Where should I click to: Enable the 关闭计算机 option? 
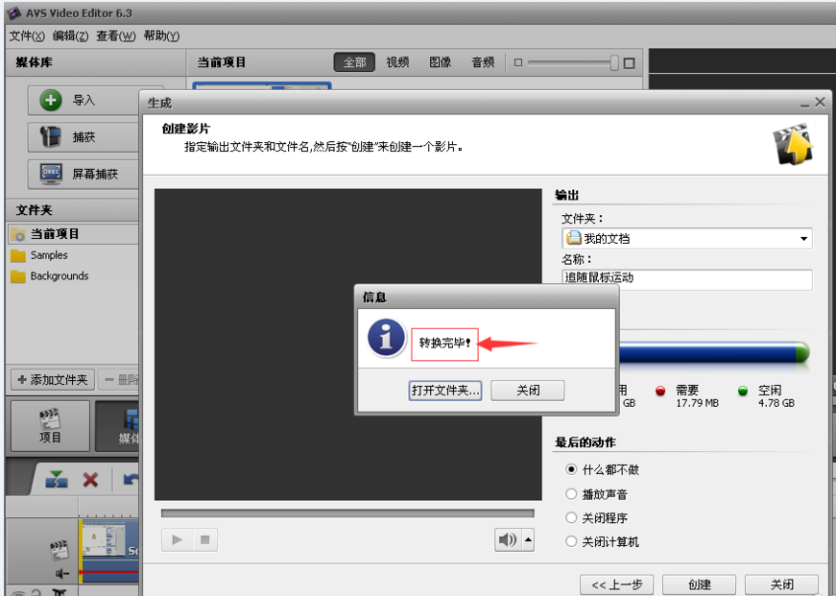pyautogui.click(x=571, y=540)
